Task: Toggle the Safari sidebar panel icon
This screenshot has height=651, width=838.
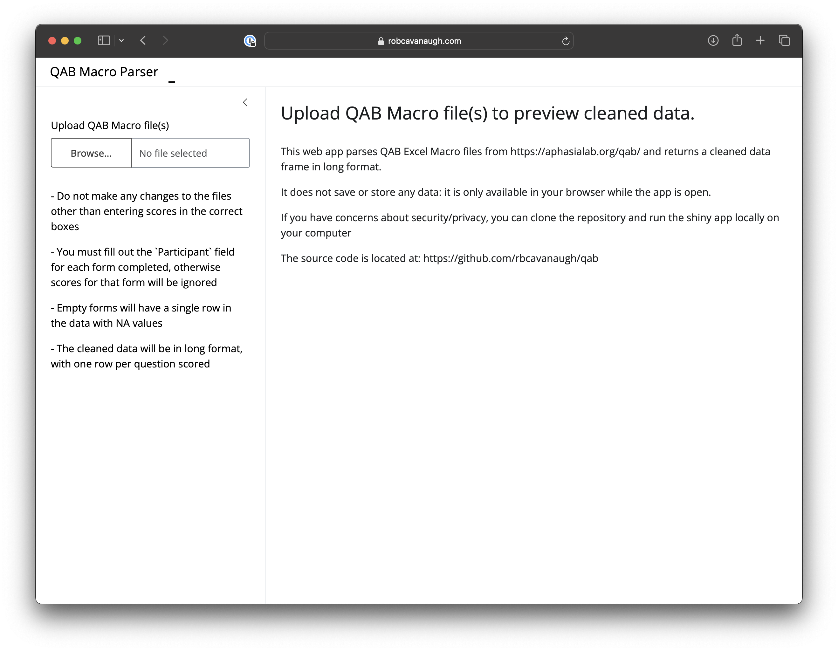Action: pos(104,41)
